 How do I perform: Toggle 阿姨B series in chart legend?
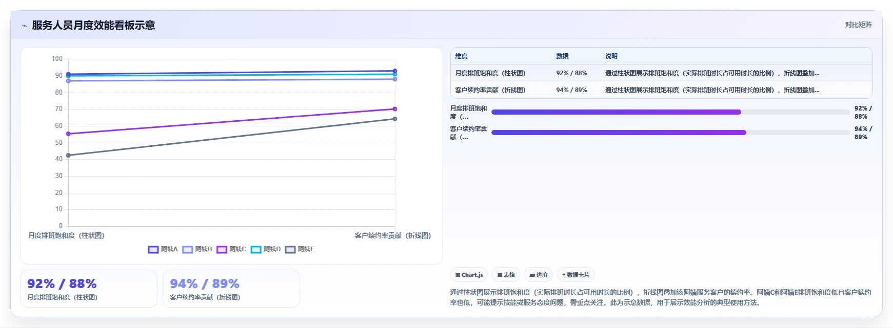click(x=197, y=249)
